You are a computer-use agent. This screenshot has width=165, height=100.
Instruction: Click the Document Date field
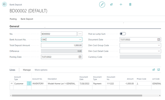(x=140, y=40)
